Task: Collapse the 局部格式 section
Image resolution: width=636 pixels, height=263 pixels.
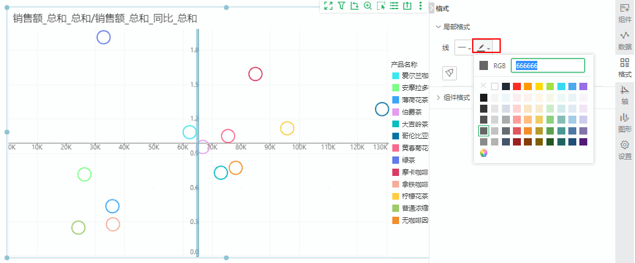Action: coord(452,27)
